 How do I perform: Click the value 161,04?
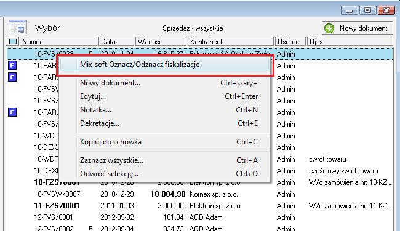[x=173, y=217]
